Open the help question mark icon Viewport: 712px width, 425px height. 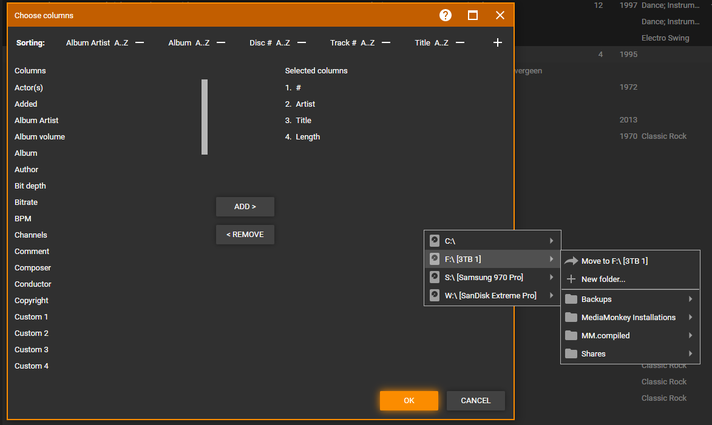(446, 15)
